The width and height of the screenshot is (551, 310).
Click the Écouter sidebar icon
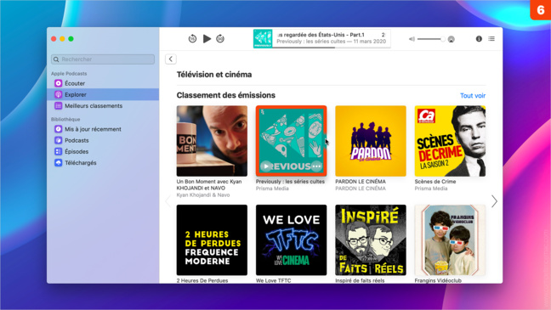(x=59, y=83)
